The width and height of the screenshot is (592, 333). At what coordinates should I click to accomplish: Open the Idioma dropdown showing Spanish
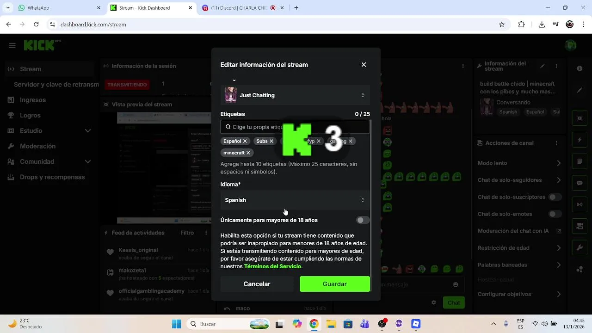pos(295,200)
